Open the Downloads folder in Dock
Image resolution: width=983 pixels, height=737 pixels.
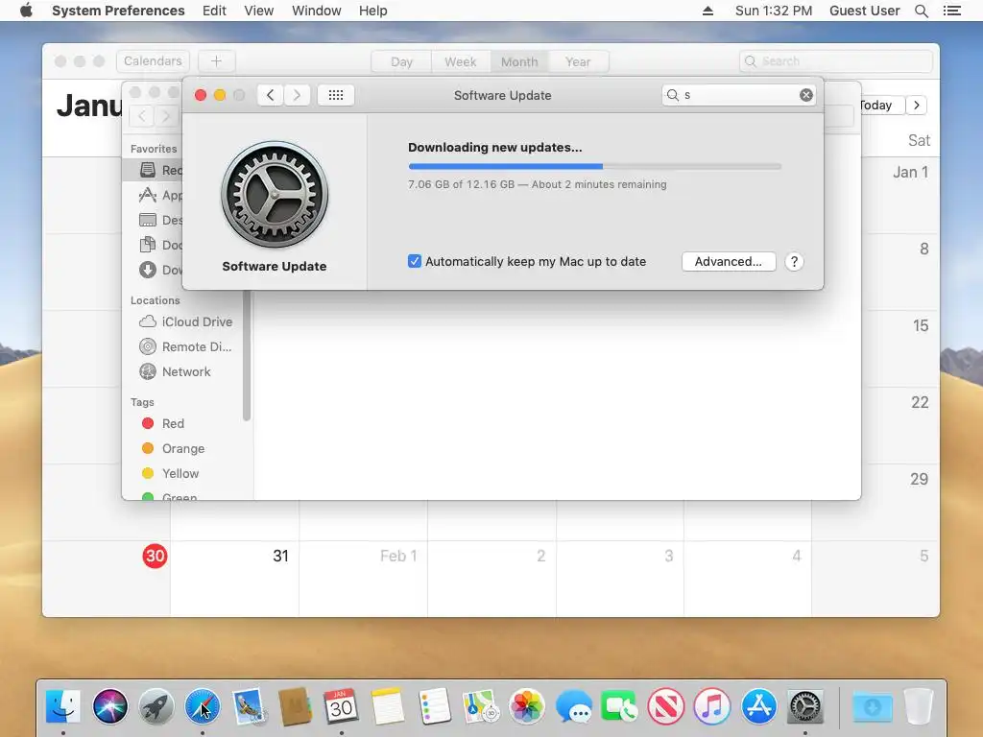click(872, 707)
